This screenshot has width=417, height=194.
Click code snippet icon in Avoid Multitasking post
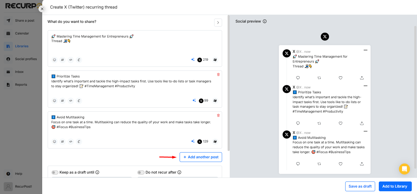71,142
